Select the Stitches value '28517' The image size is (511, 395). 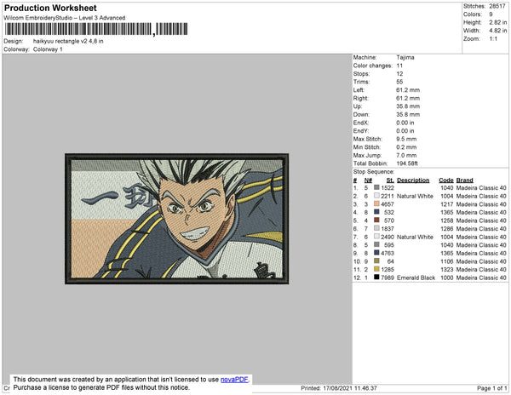497,6
